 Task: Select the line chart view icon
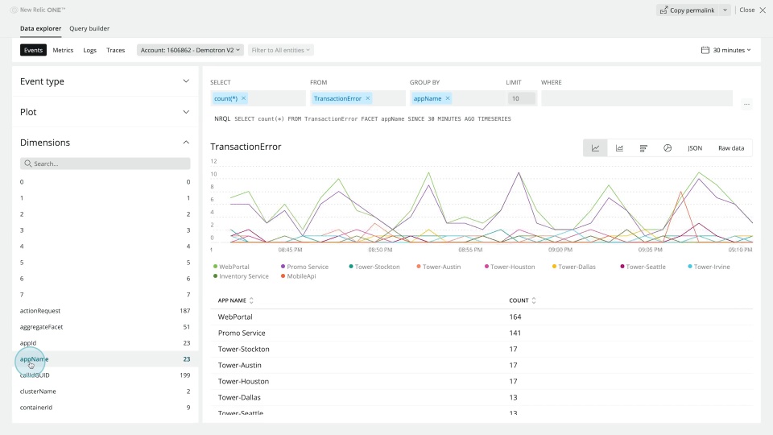[595, 148]
